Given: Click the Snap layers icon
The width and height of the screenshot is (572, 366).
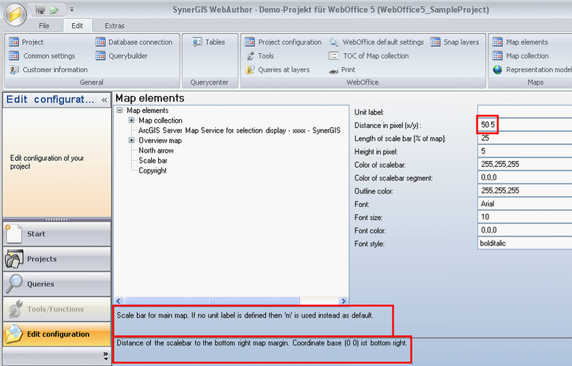Looking at the screenshot, I should click(x=435, y=42).
